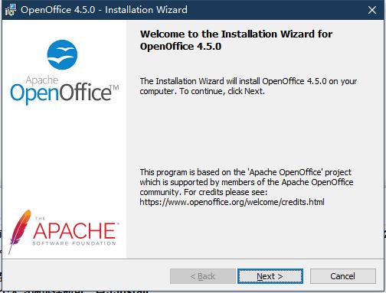
Task: Click the installer icon in the title bar
Action: pyautogui.click(x=11, y=10)
